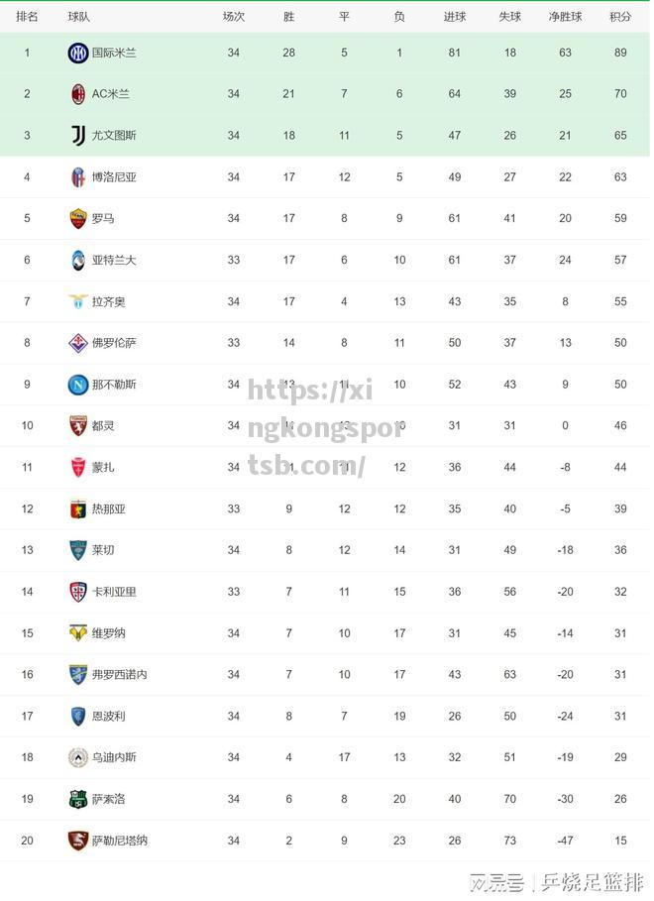
Task: Select the Atalanta team badge
Action: [78, 261]
